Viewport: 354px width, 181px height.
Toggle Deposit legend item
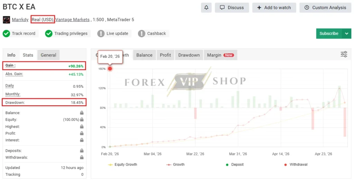[235, 164]
